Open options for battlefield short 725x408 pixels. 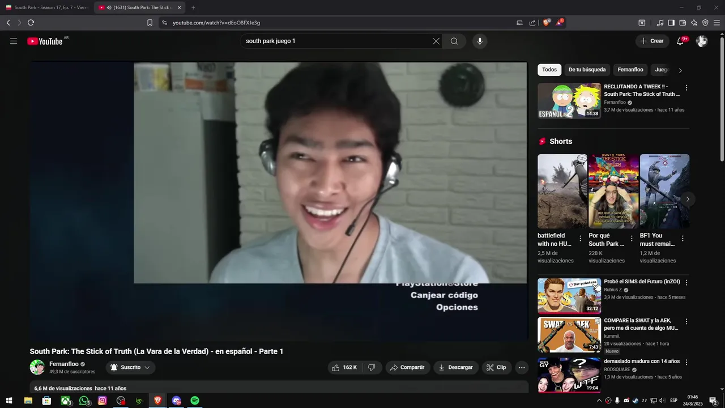(x=580, y=239)
